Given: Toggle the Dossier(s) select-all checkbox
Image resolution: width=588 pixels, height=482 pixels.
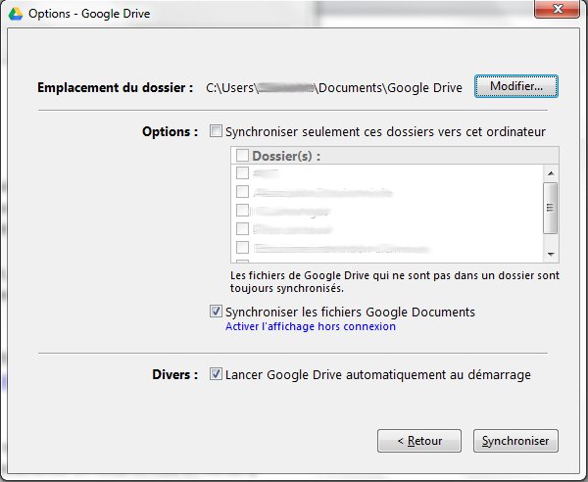Looking at the screenshot, I should pos(242,155).
